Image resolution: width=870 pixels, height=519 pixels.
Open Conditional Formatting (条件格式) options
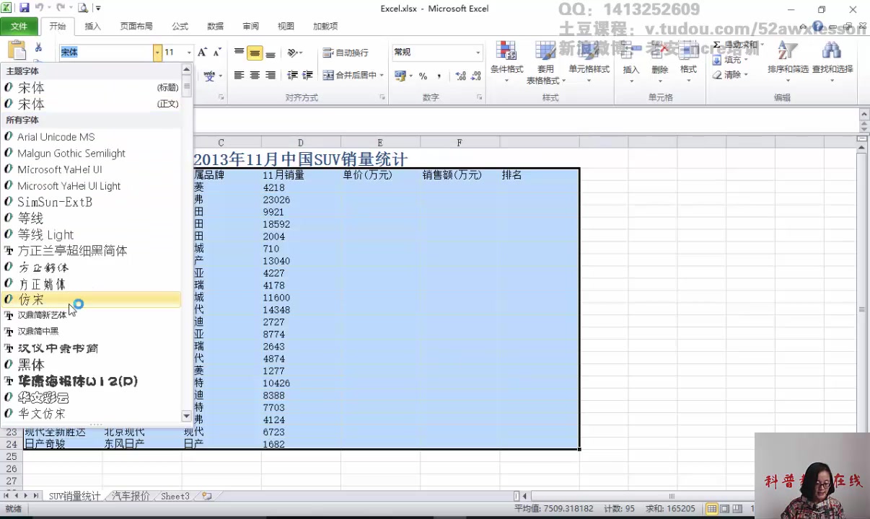coord(506,61)
